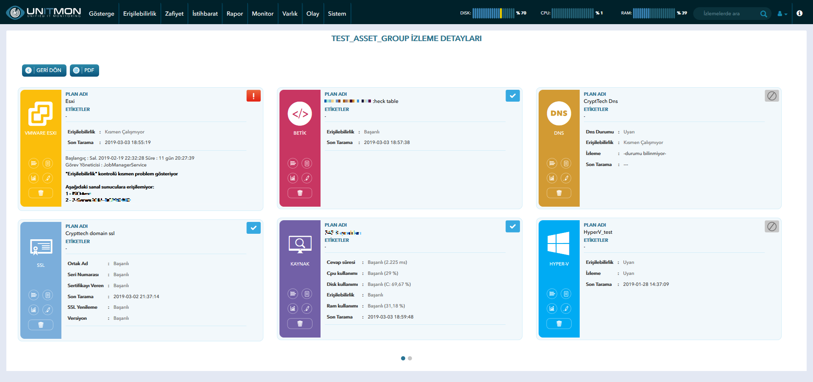The image size is (813, 382).
Task: Click the trash icon on VMware ESXi card
Action: [x=41, y=193]
